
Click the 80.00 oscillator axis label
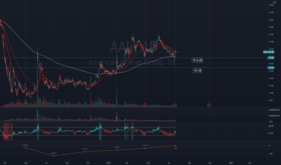[x=271, y=126]
